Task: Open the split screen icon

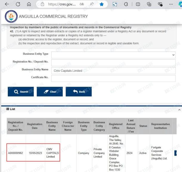Action: point(138,4)
